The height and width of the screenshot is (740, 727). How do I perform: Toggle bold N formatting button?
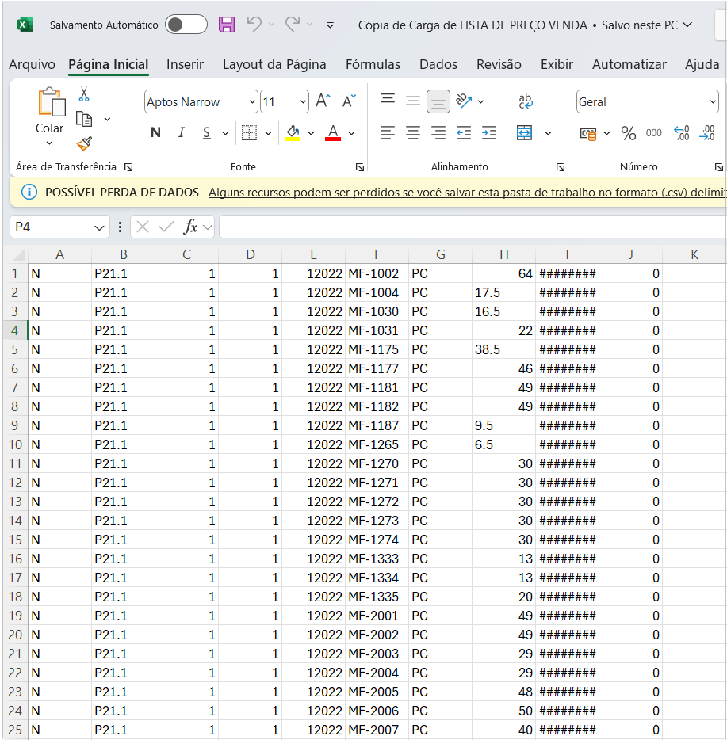pos(155,133)
